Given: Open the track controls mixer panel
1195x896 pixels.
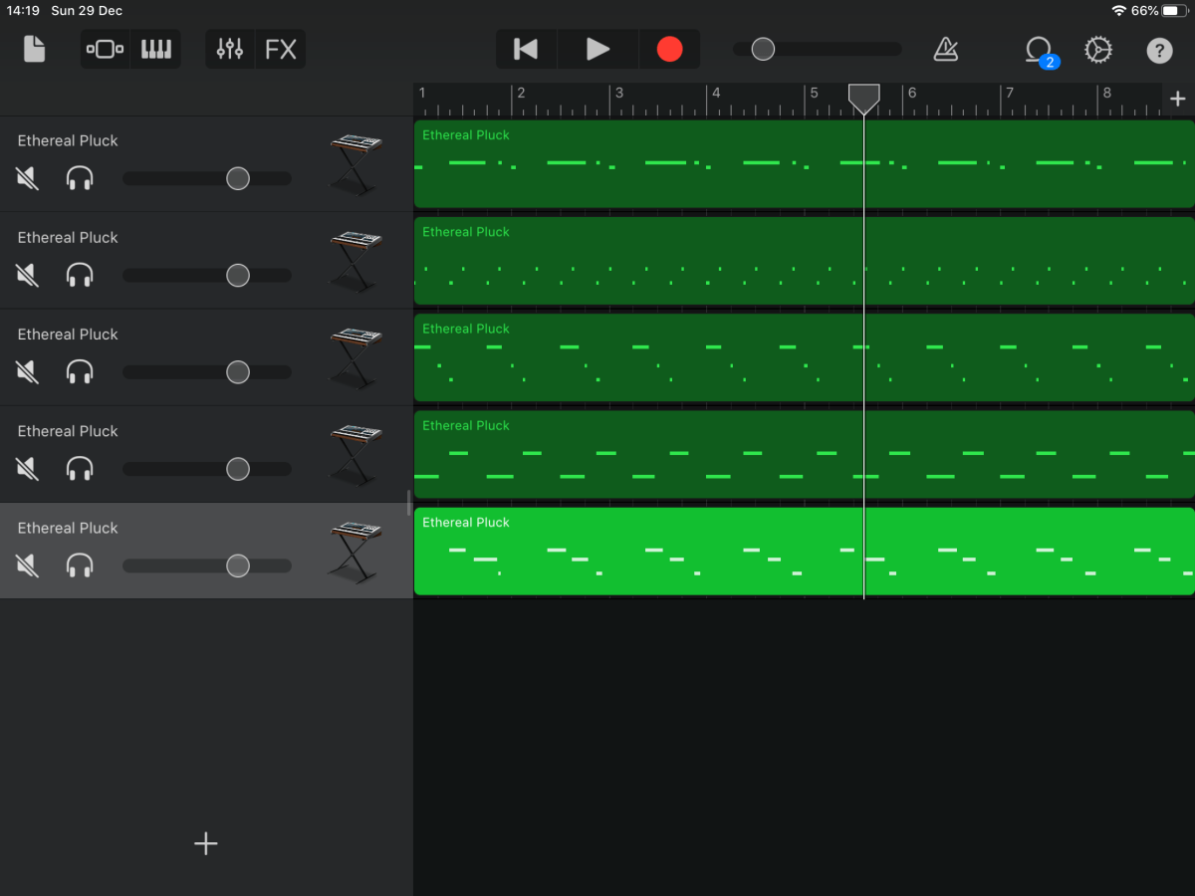Looking at the screenshot, I should (x=230, y=49).
